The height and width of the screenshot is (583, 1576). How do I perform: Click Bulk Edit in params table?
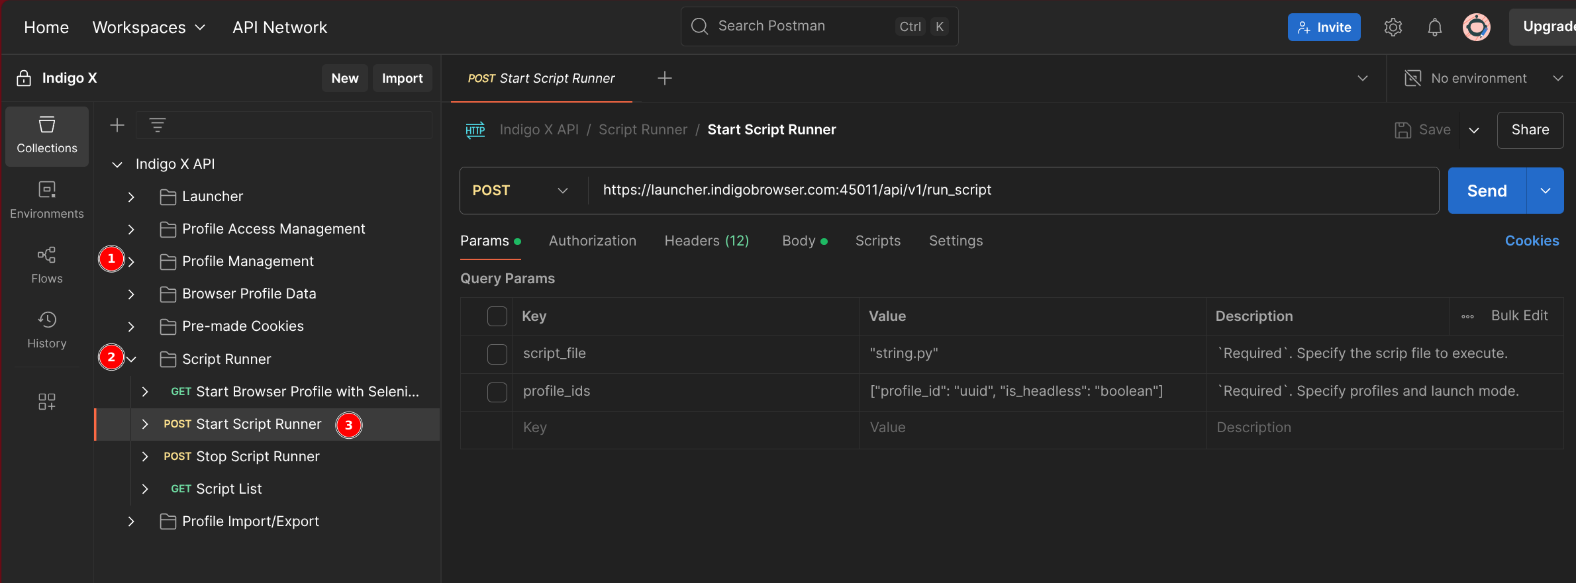click(x=1519, y=316)
